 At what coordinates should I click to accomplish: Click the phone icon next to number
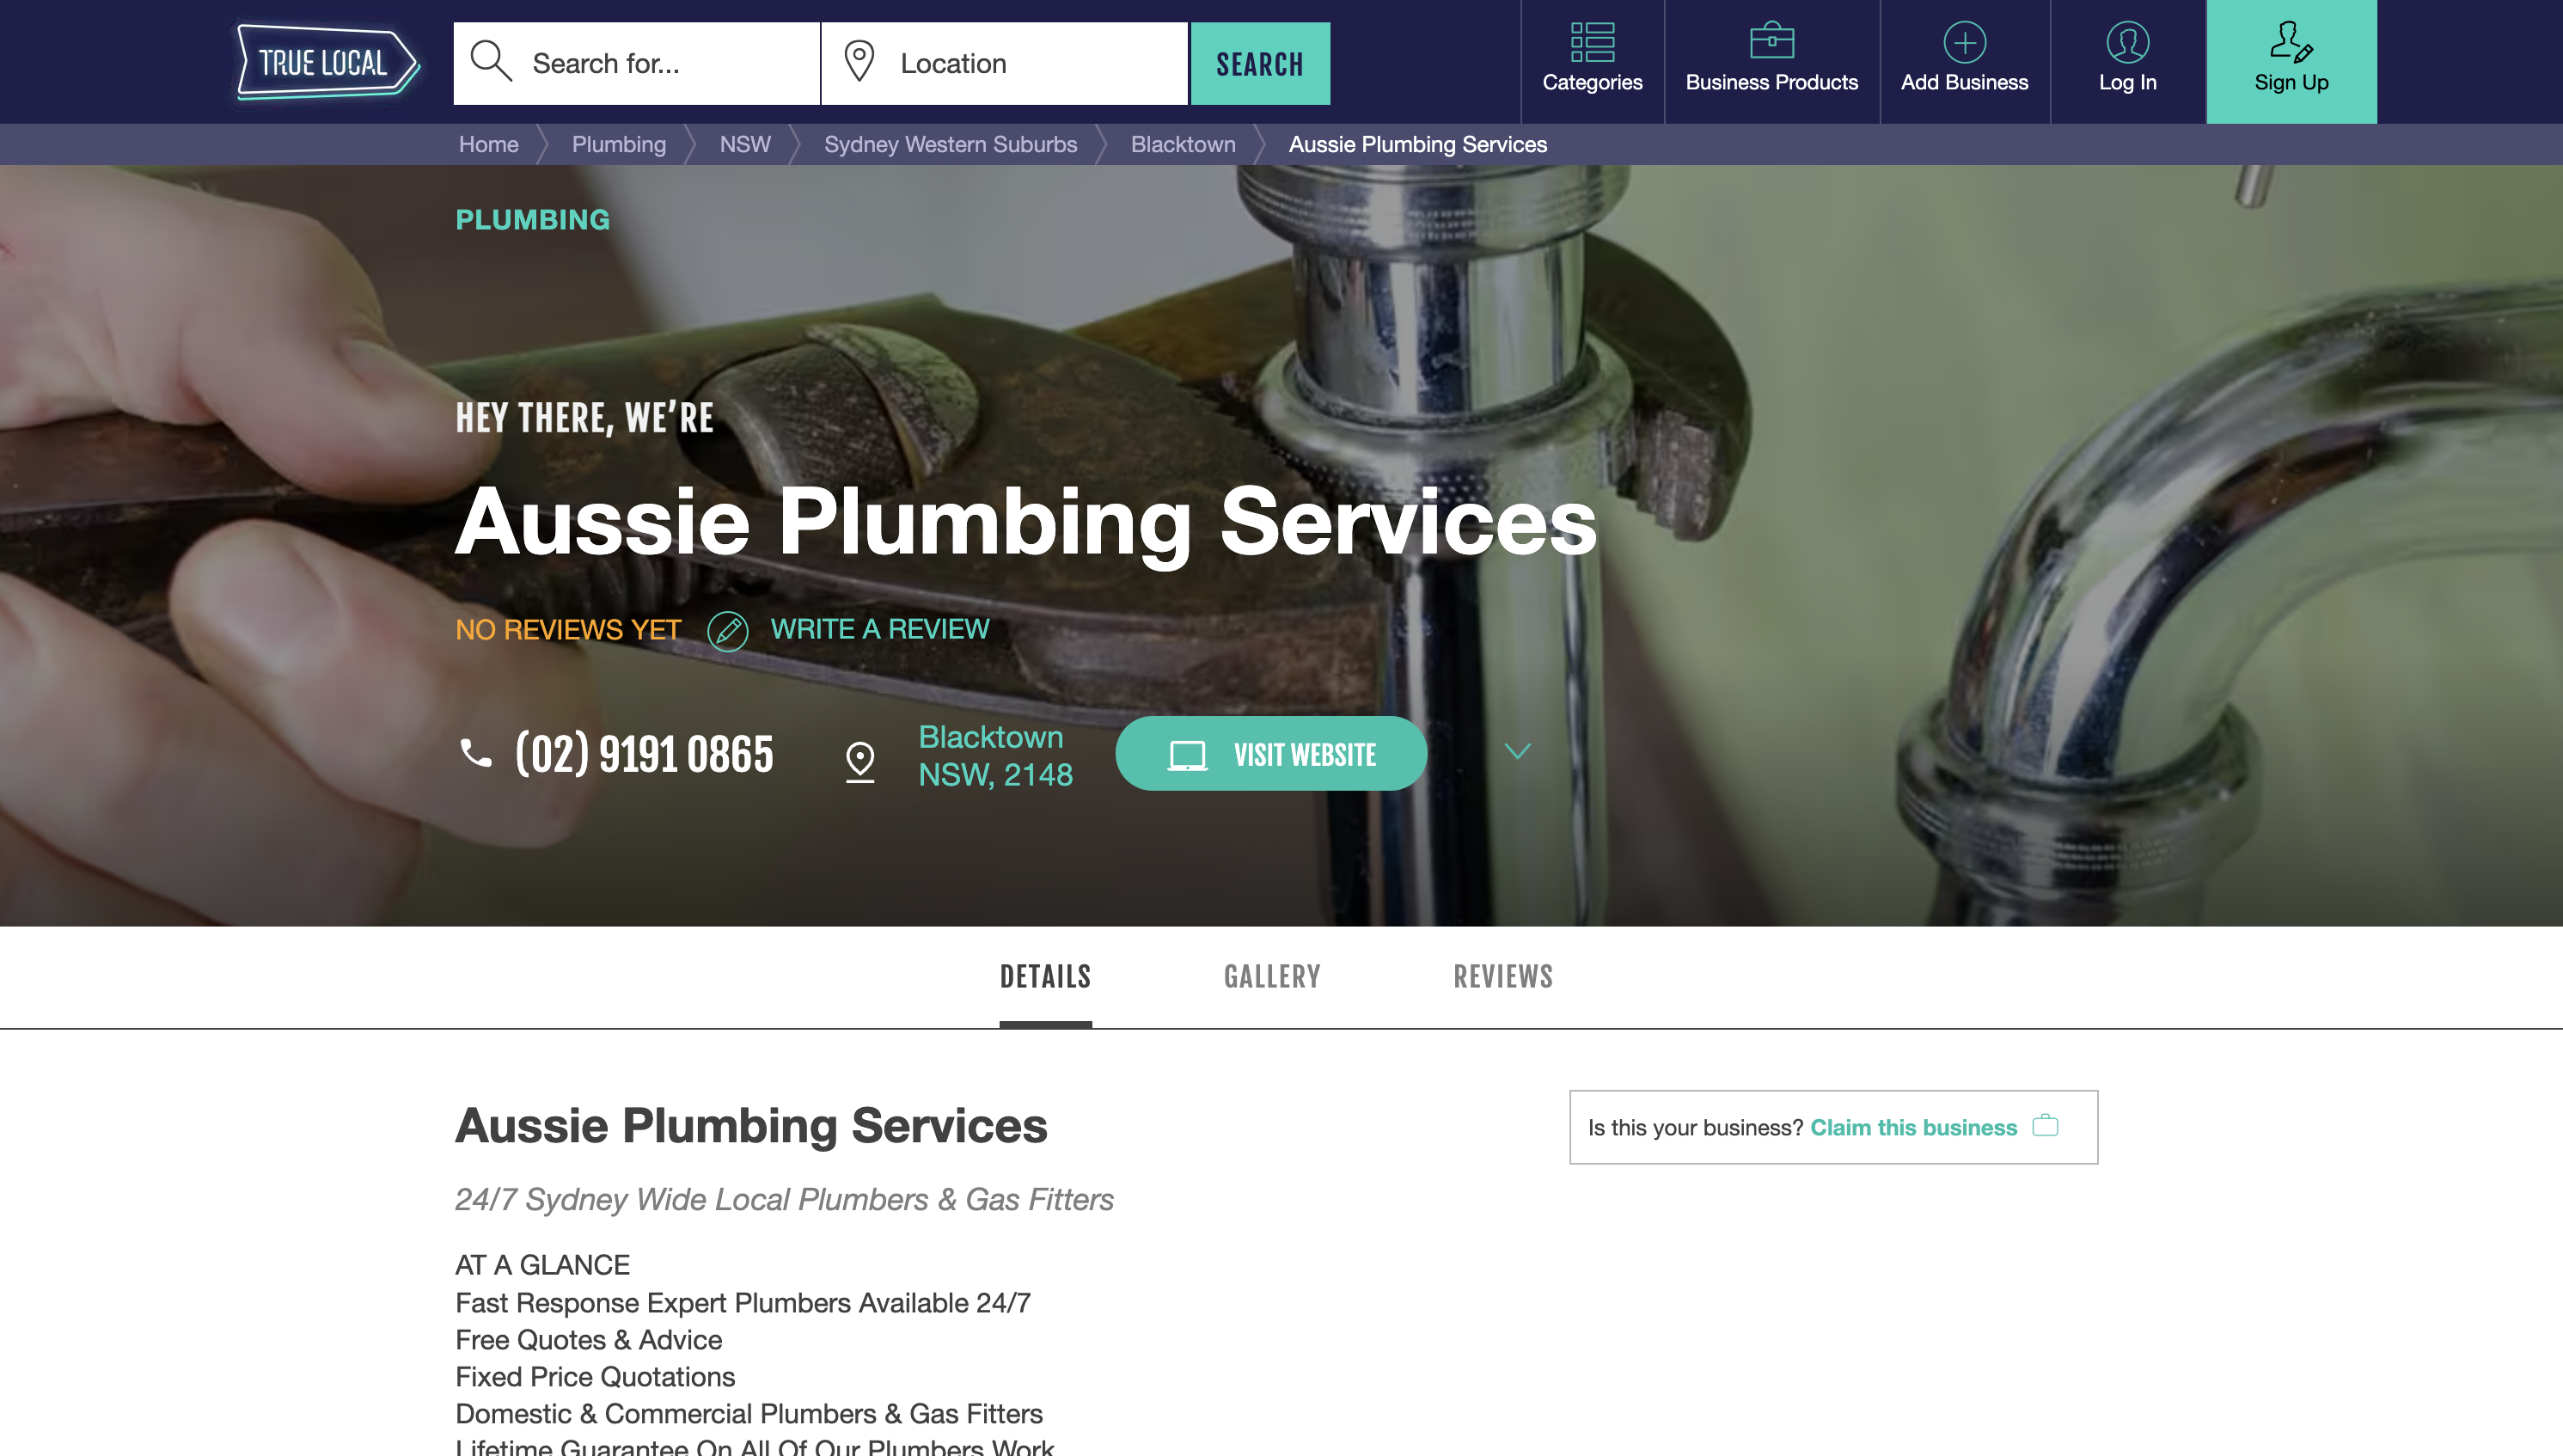pyautogui.click(x=476, y=752)
